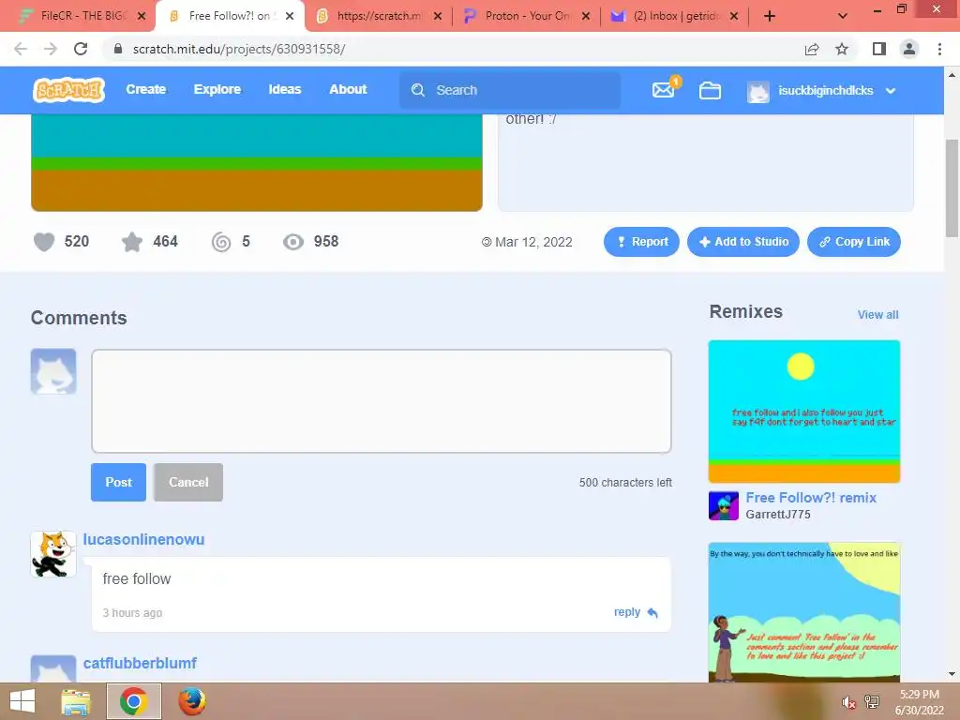
Task: Open the My Stuff folder icon
Action: coord(710,91)
